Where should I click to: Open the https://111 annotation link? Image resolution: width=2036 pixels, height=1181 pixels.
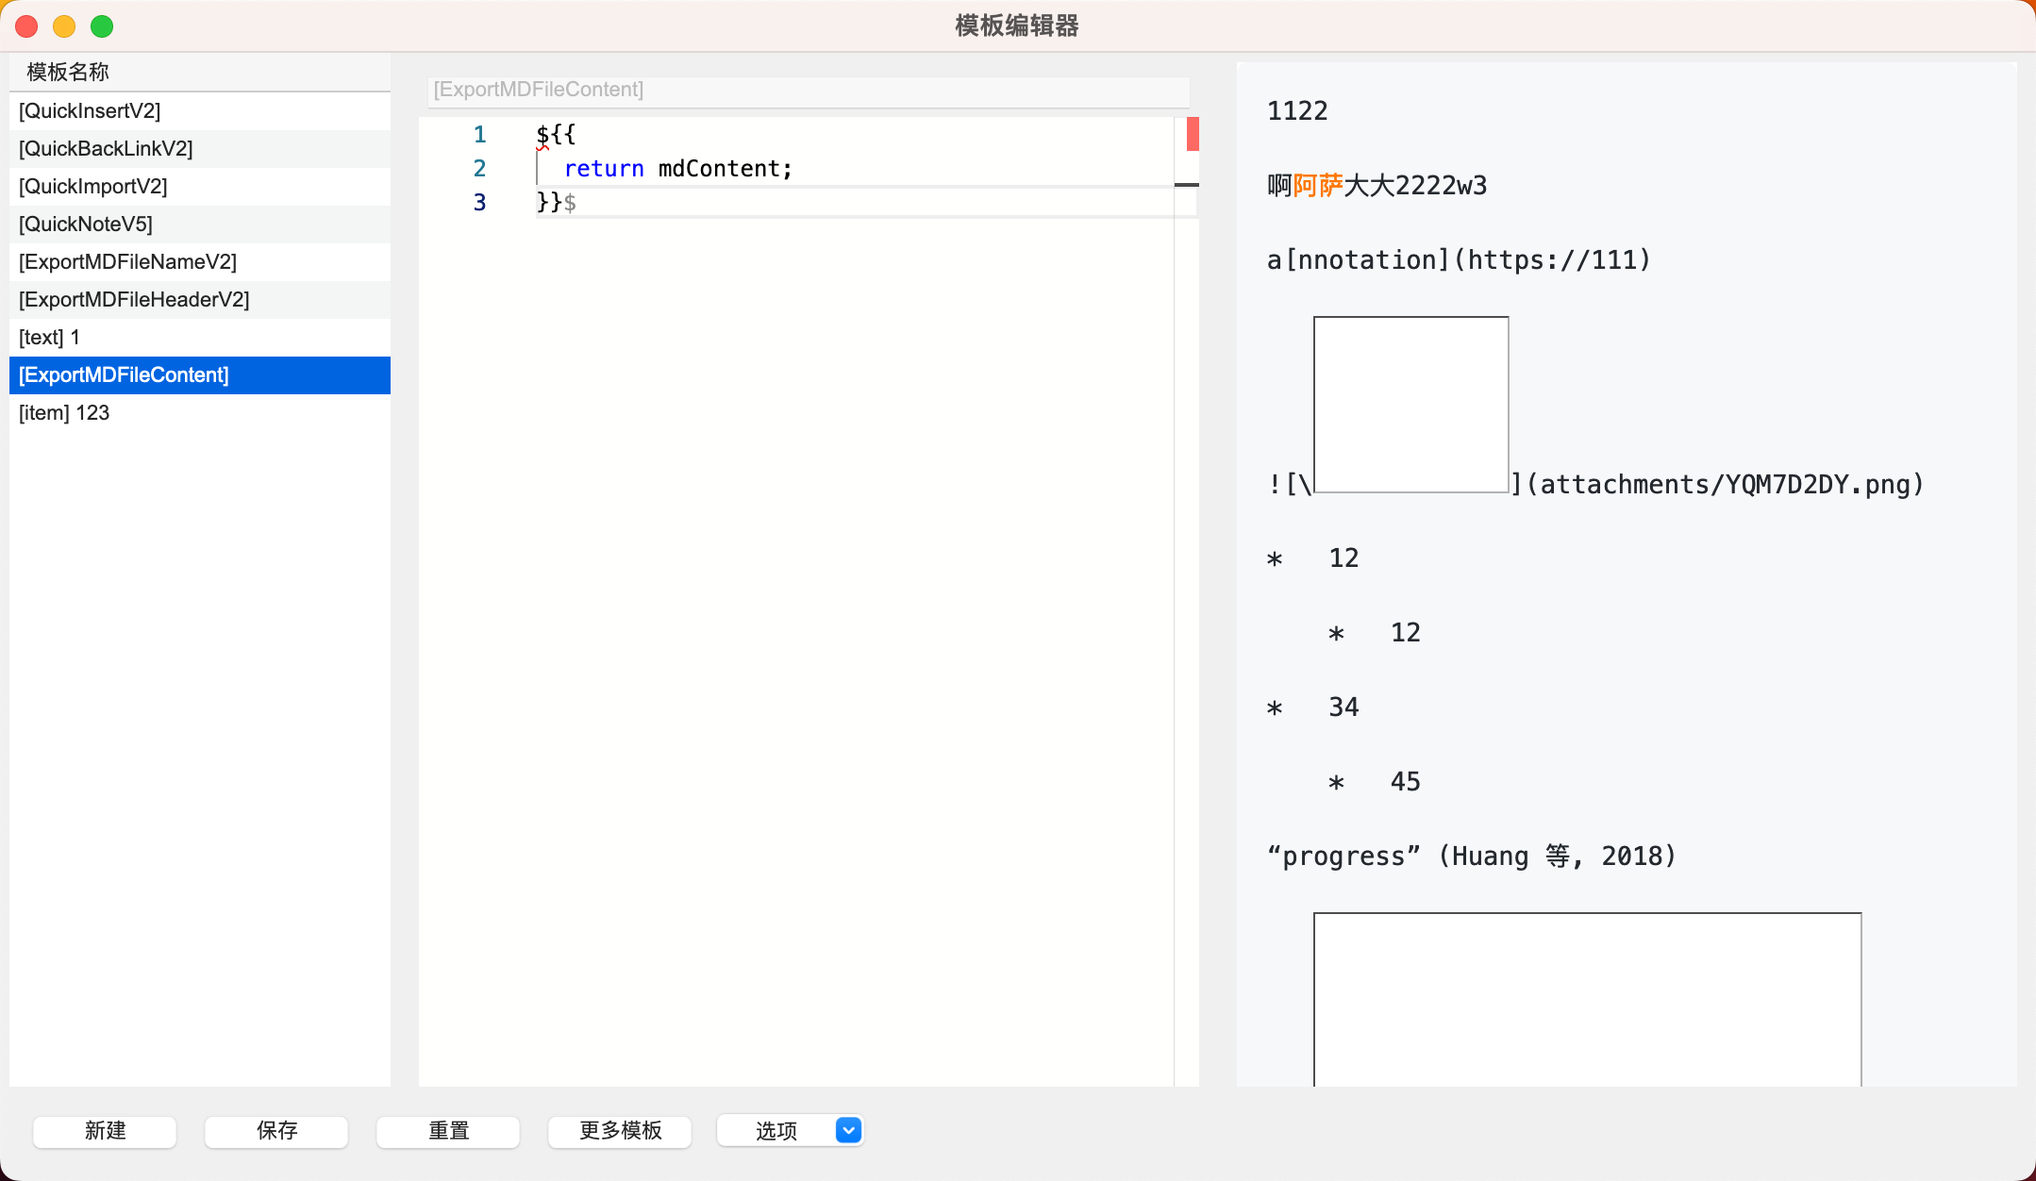point(1555,259)
